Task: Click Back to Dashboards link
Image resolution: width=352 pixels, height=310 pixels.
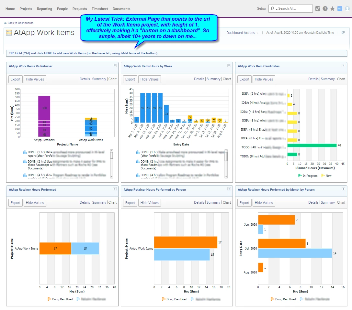Action: (20, 23)
